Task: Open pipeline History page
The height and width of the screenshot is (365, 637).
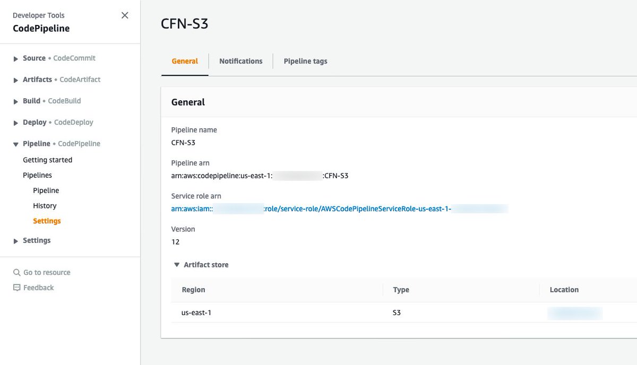Action: click(x=45, y=206)
